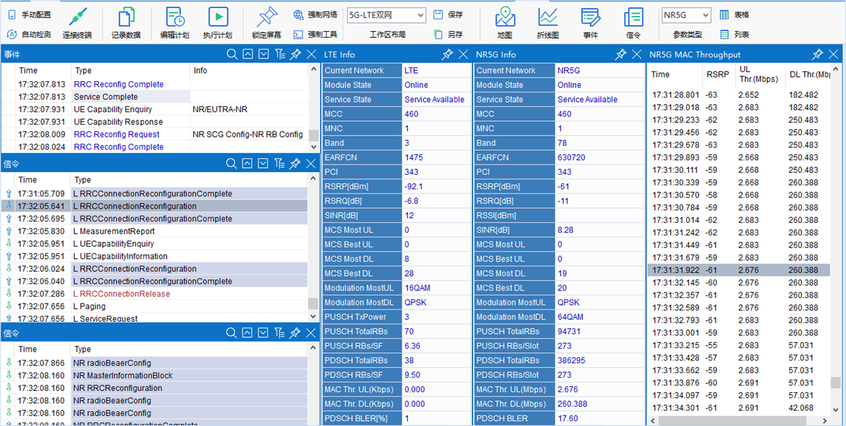Toggle pin on the NR5G Info panel
This screenshot has height=426, width=846.
(x=621, y=54)
